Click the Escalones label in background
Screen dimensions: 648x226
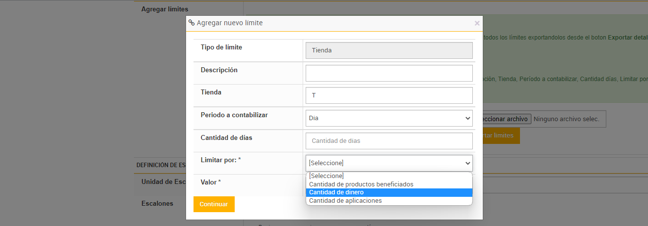pos(157,203)
